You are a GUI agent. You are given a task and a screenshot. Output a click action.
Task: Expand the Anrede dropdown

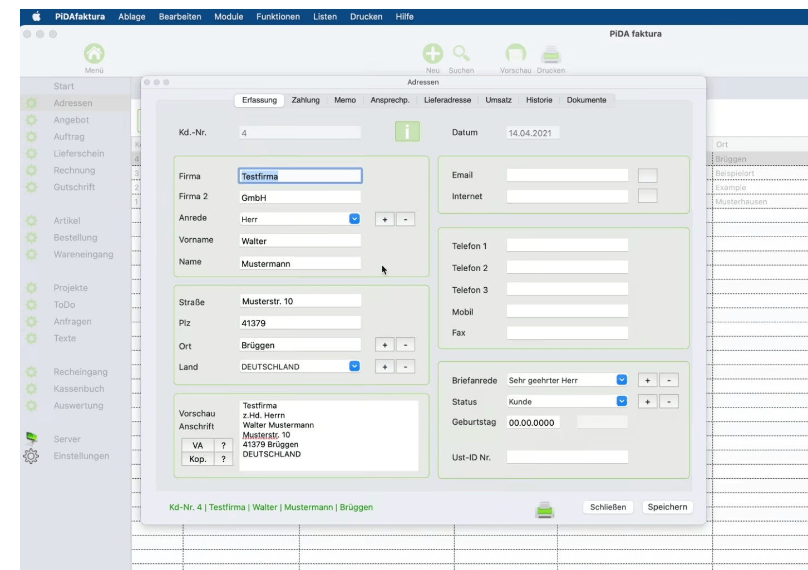(354, 219)
